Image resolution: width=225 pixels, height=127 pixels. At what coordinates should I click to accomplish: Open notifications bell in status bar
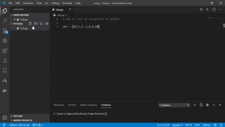pyautogui.click(x=221, y=125)
